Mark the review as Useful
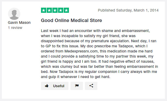This screenshot has width=167, height=101. pyautogui.click(x=55, y=86)
